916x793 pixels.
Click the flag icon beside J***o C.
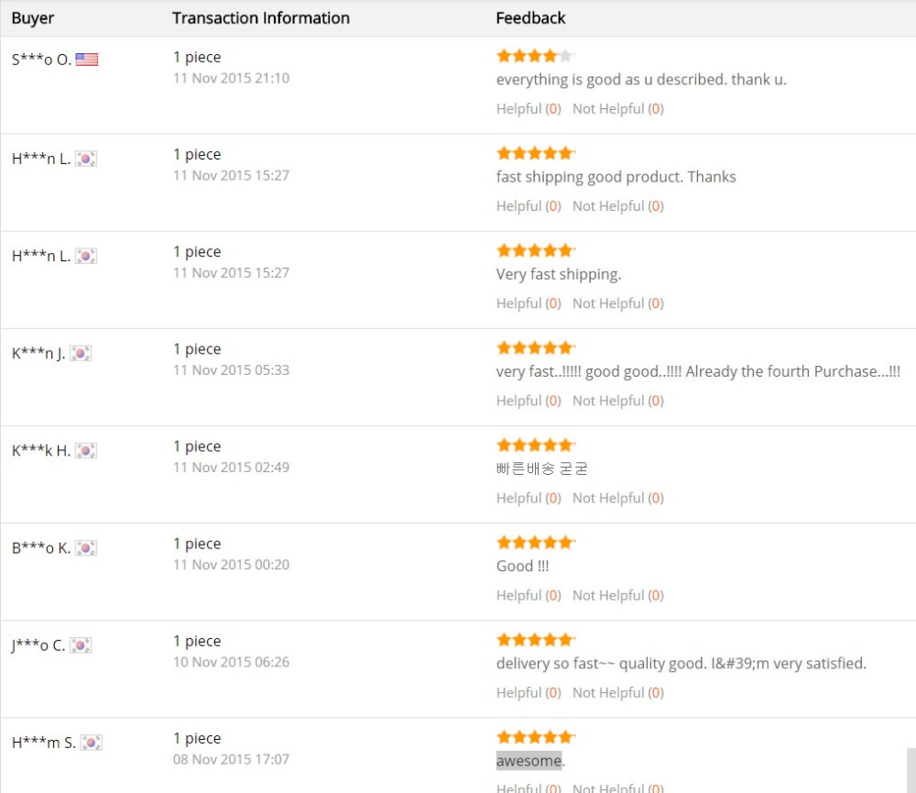click(x=81, y=645)
